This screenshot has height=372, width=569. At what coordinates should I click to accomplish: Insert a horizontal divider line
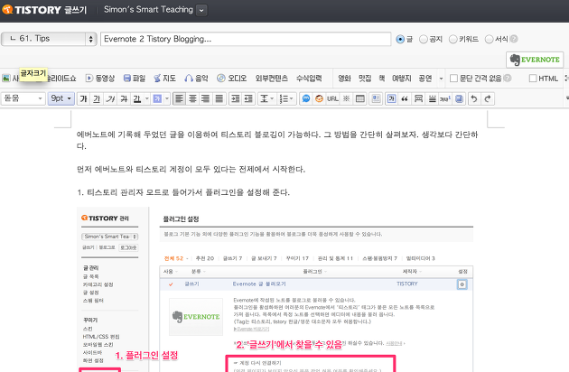point(433,98)
